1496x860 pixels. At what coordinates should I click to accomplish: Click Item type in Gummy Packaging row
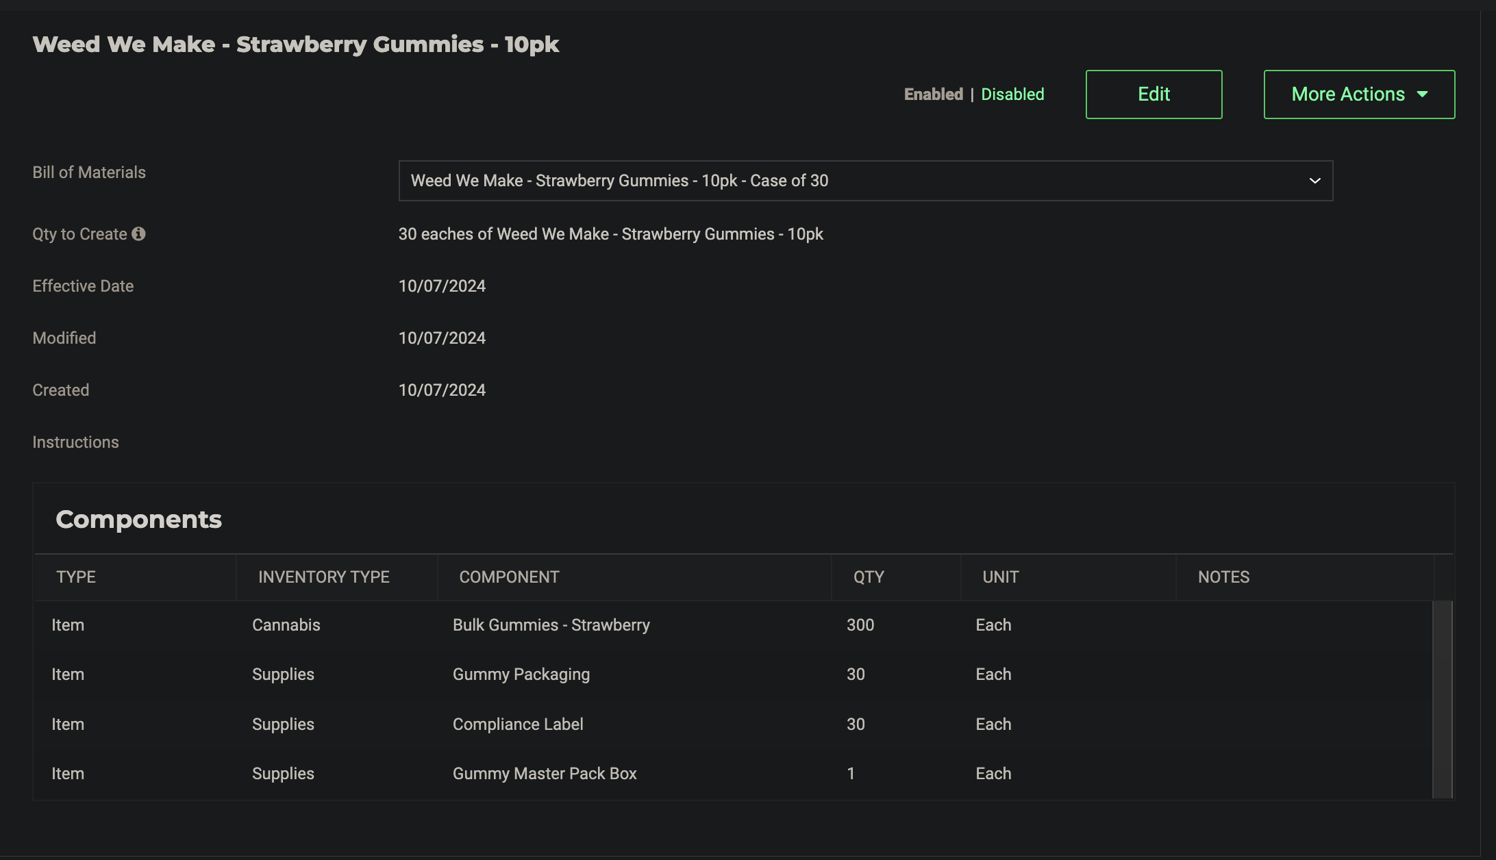point(68,674)
